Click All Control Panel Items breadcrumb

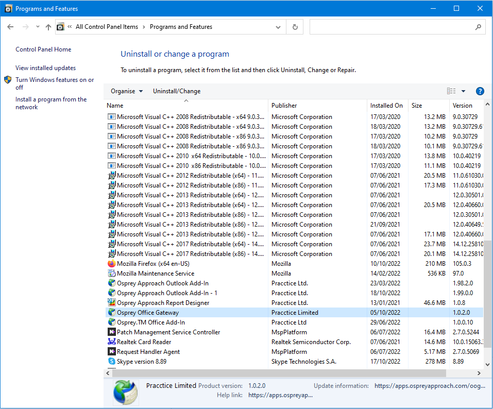[107, 27]
